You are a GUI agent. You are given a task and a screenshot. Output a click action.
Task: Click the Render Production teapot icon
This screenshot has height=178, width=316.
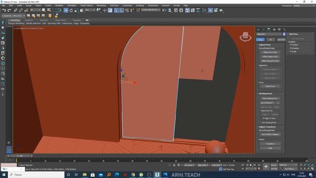[221, 10]
